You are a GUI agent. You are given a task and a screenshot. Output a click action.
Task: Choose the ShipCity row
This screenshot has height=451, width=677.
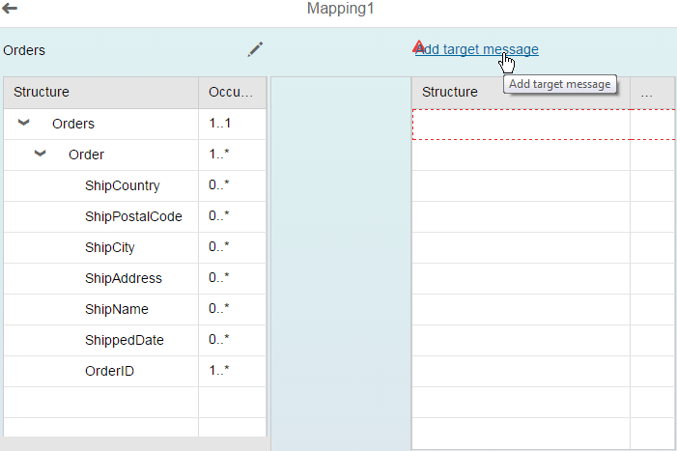[109, 247]
